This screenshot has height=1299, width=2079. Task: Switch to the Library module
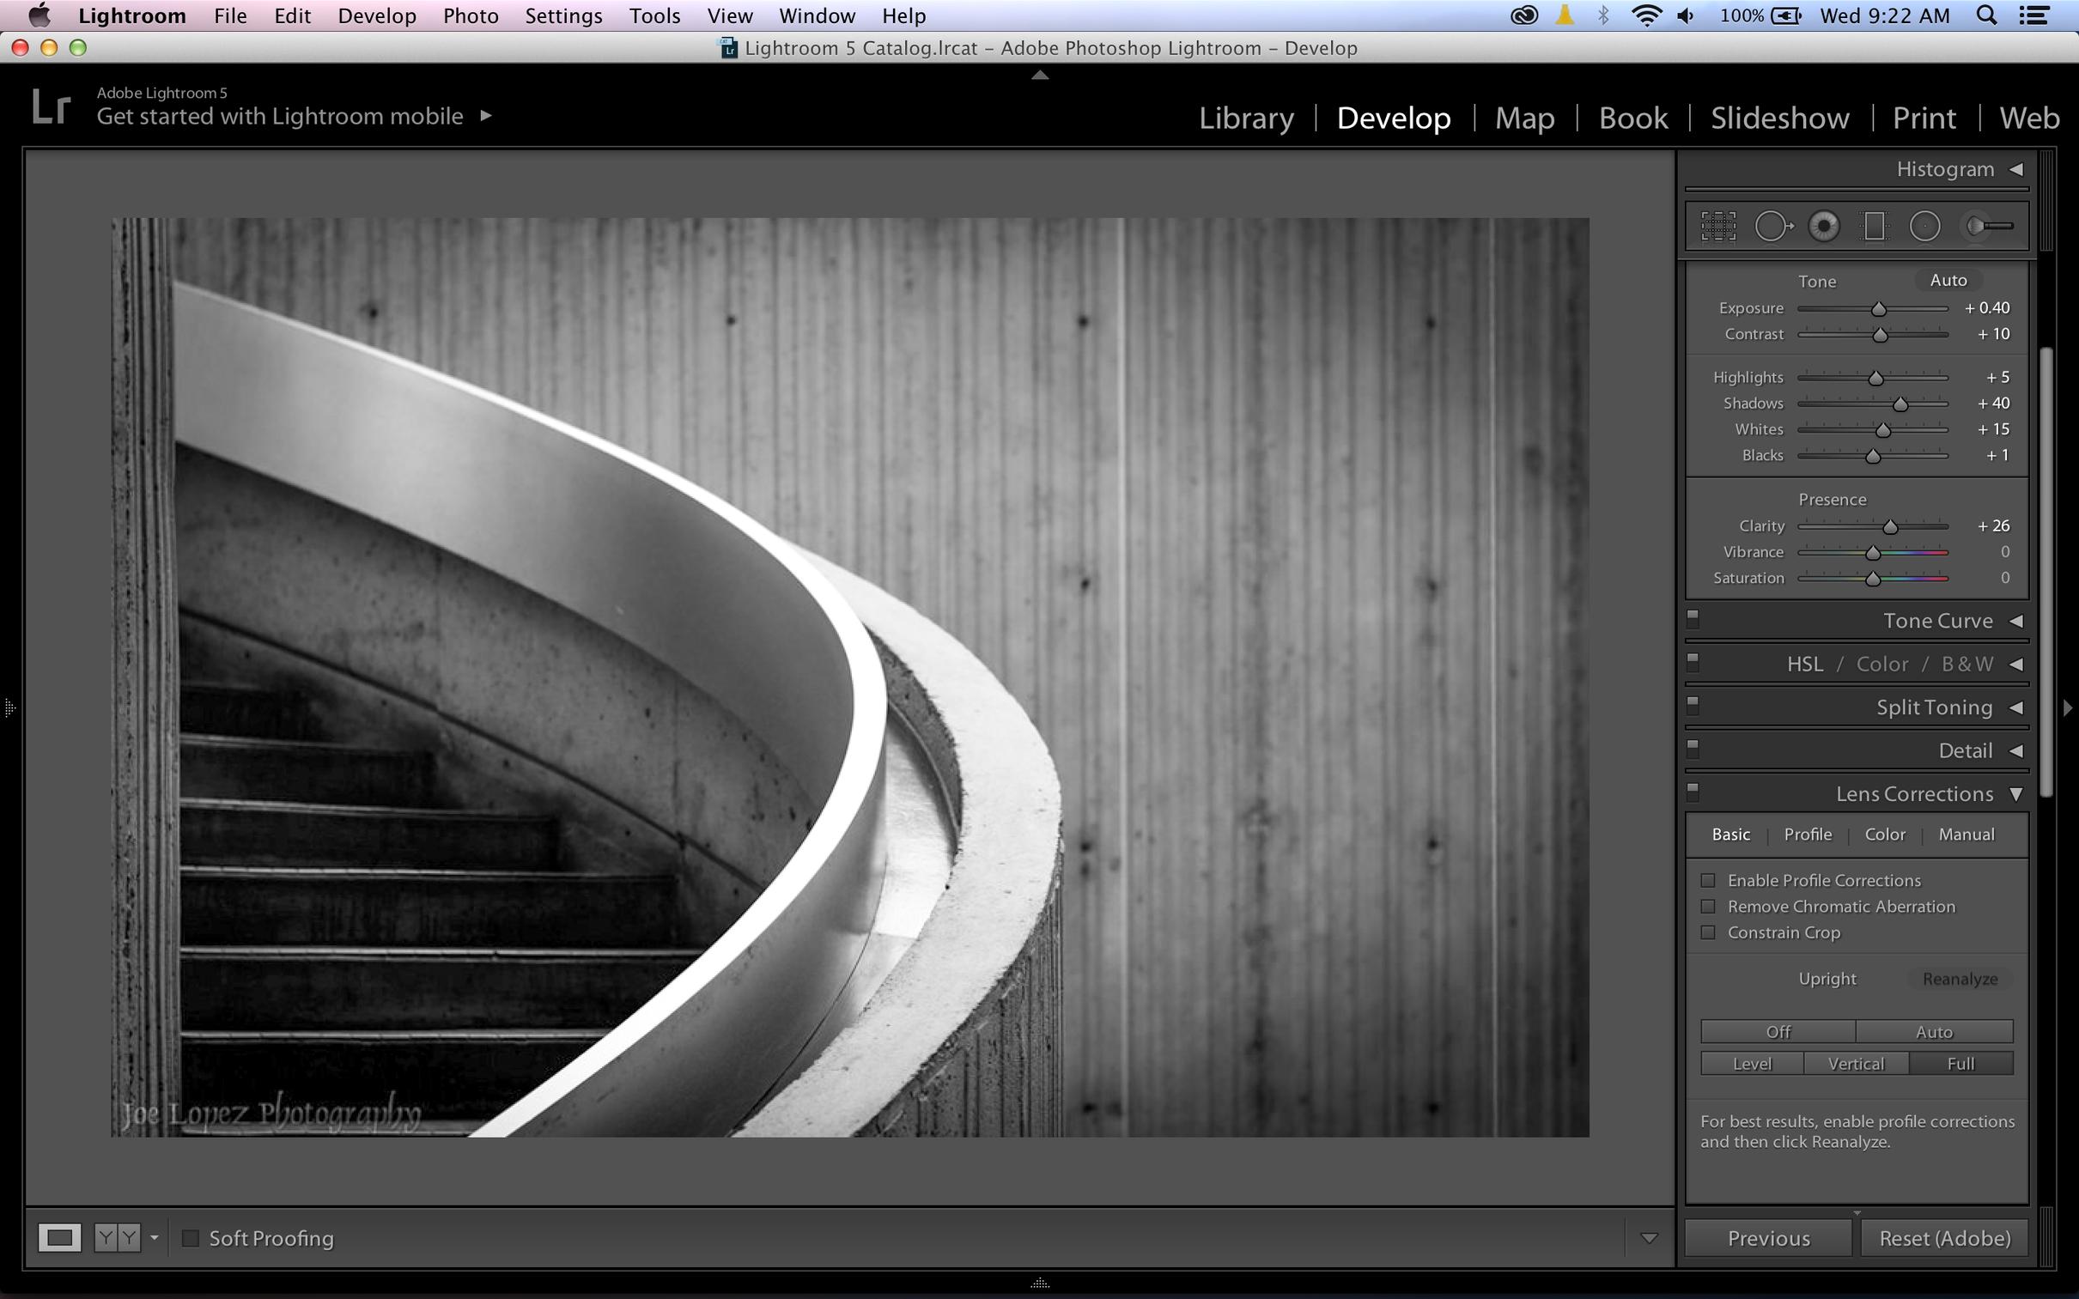tap(1246, 118)
